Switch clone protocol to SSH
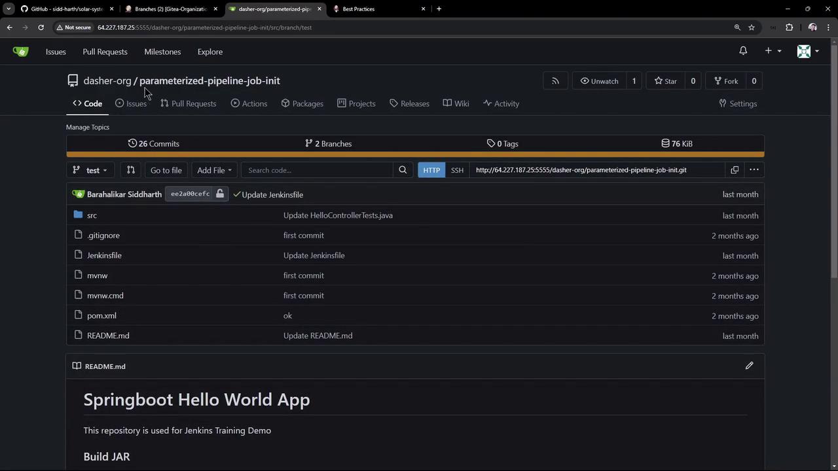This screenshot has height=471, width=838. point(457,170)
